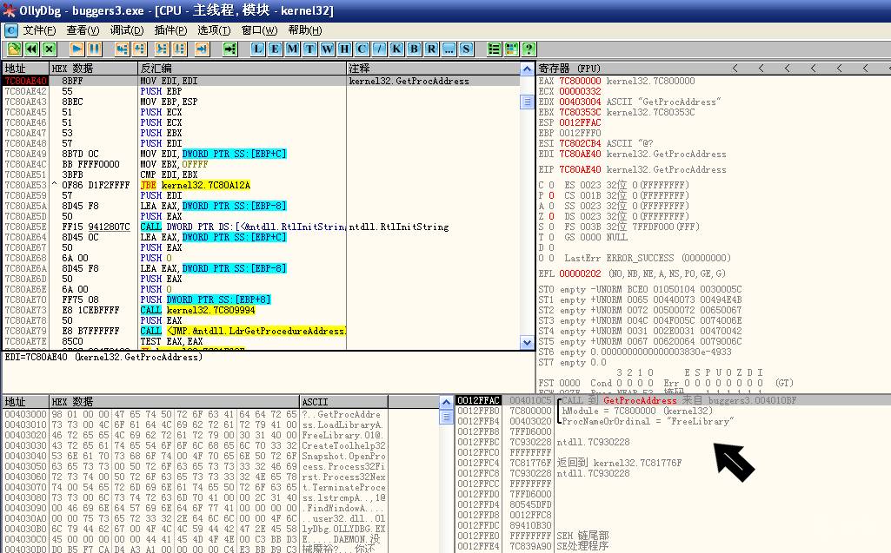The width and height of the screenshot is (891, 553).
Task: Open Threads window with T button
Action: pyautogui.click(x=309, y=49)
